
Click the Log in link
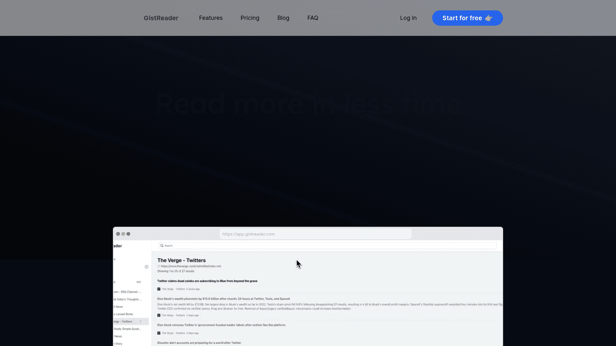pos(408,18)
